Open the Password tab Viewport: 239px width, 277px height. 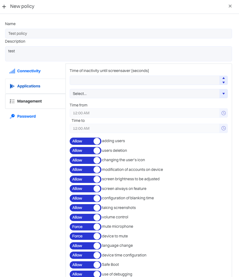pyautogui.click(x=26, y=116)
